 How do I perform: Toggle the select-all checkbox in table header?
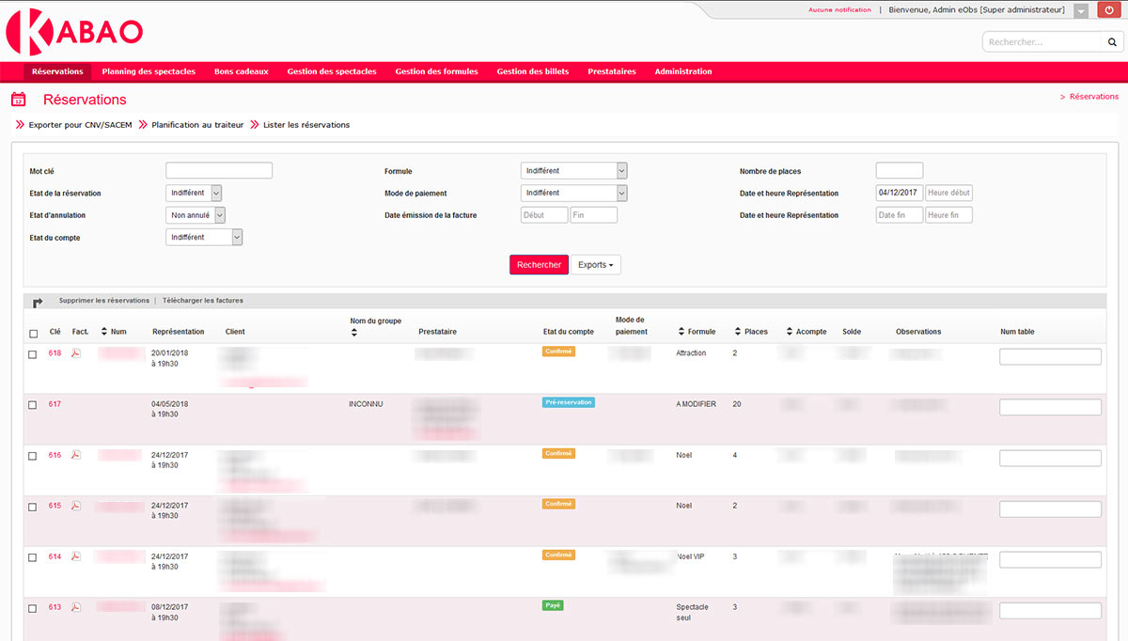[x=33, y=333]
